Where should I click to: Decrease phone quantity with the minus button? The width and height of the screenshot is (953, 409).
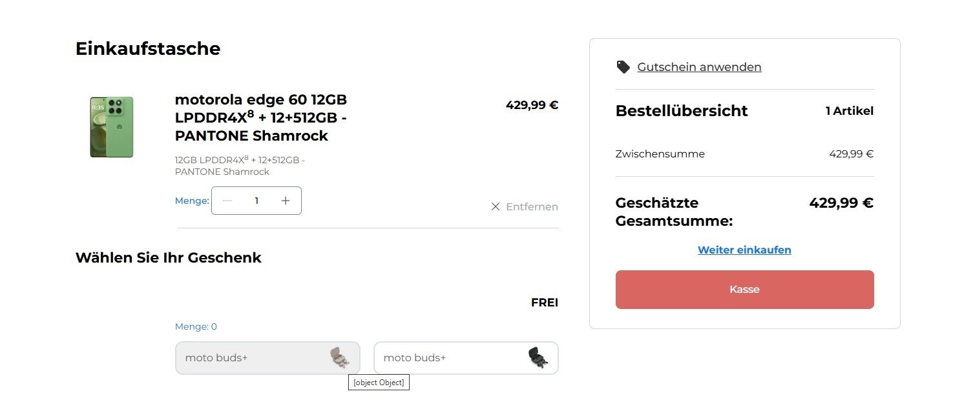[227, 201]
